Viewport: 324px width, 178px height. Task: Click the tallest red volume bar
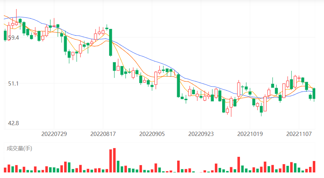click(x=114, y=160)
